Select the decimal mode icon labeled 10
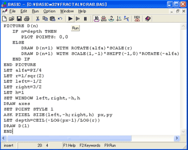Image resolution: width=188 pixels, height=150 pixels. coord(96,19)
